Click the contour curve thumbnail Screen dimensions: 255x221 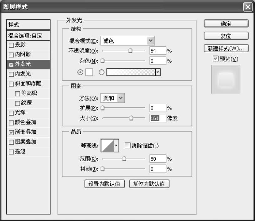[x=107, y=146]
